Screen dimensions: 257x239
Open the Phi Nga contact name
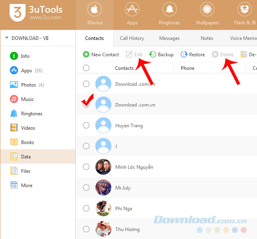pos(124,209)
